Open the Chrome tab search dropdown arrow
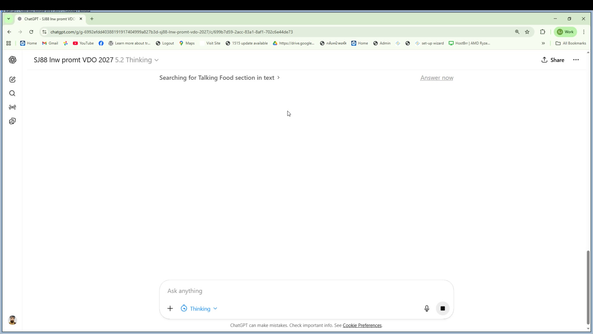 pos(9,19)
